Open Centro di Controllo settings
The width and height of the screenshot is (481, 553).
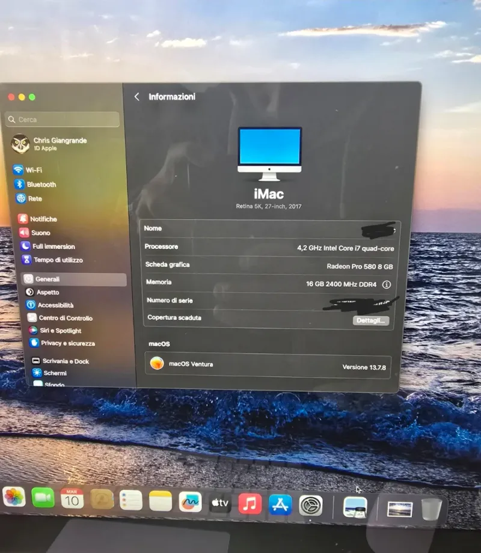60,318
